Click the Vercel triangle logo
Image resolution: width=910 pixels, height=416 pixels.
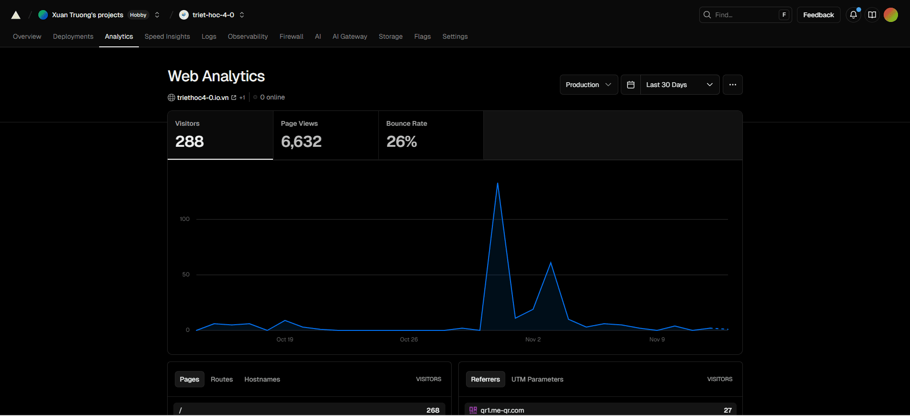[x=16, y=15]
